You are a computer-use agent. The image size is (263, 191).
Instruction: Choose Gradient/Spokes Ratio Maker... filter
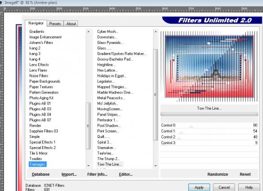(x=122, y=53)
